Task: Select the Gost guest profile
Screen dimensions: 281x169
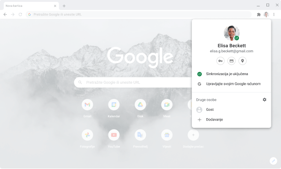Action: click(232, 109)
